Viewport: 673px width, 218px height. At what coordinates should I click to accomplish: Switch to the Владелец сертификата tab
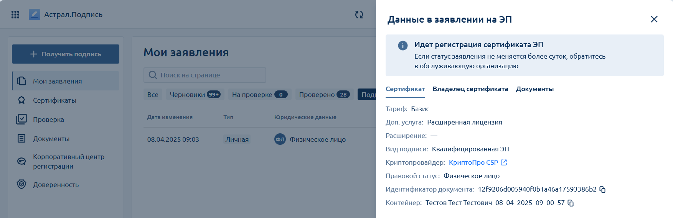click(x=470, y=89)
